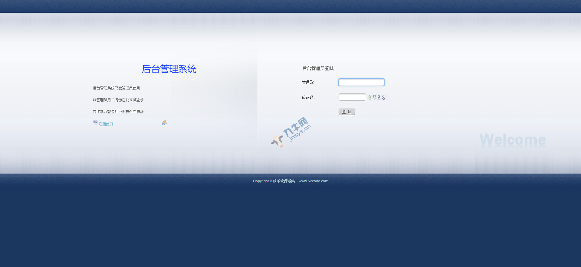
Task: Refresh the 8088 captcha image
Action: (378, 97)
